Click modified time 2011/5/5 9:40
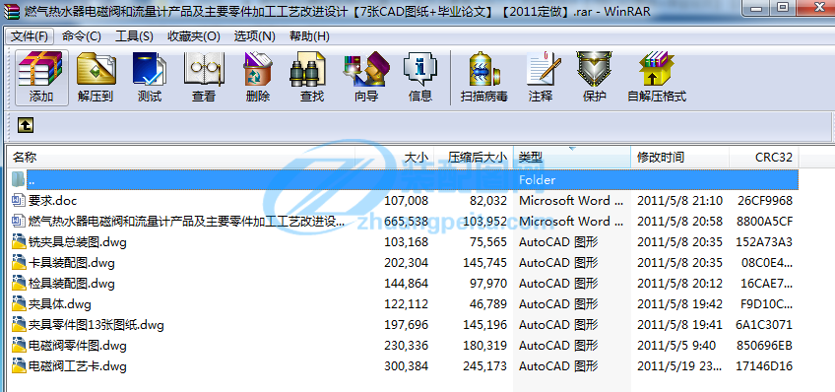The width and height of the screenshot is (835, 392). point(676,346)
